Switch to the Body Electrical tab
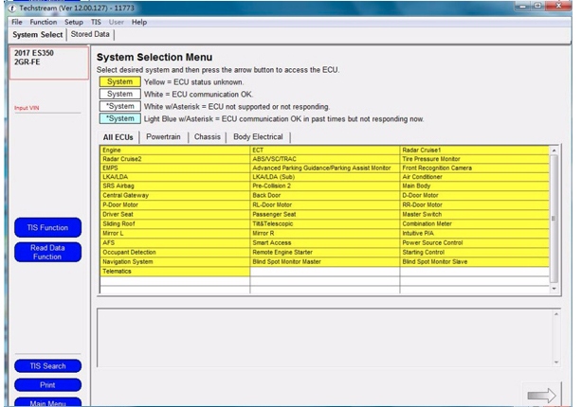The height and width of the screenshot is (407, 582). pyautogui.click(x=258, y=137)
